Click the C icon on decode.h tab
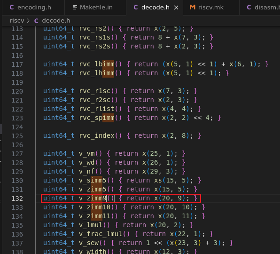 tap(136, 8)
